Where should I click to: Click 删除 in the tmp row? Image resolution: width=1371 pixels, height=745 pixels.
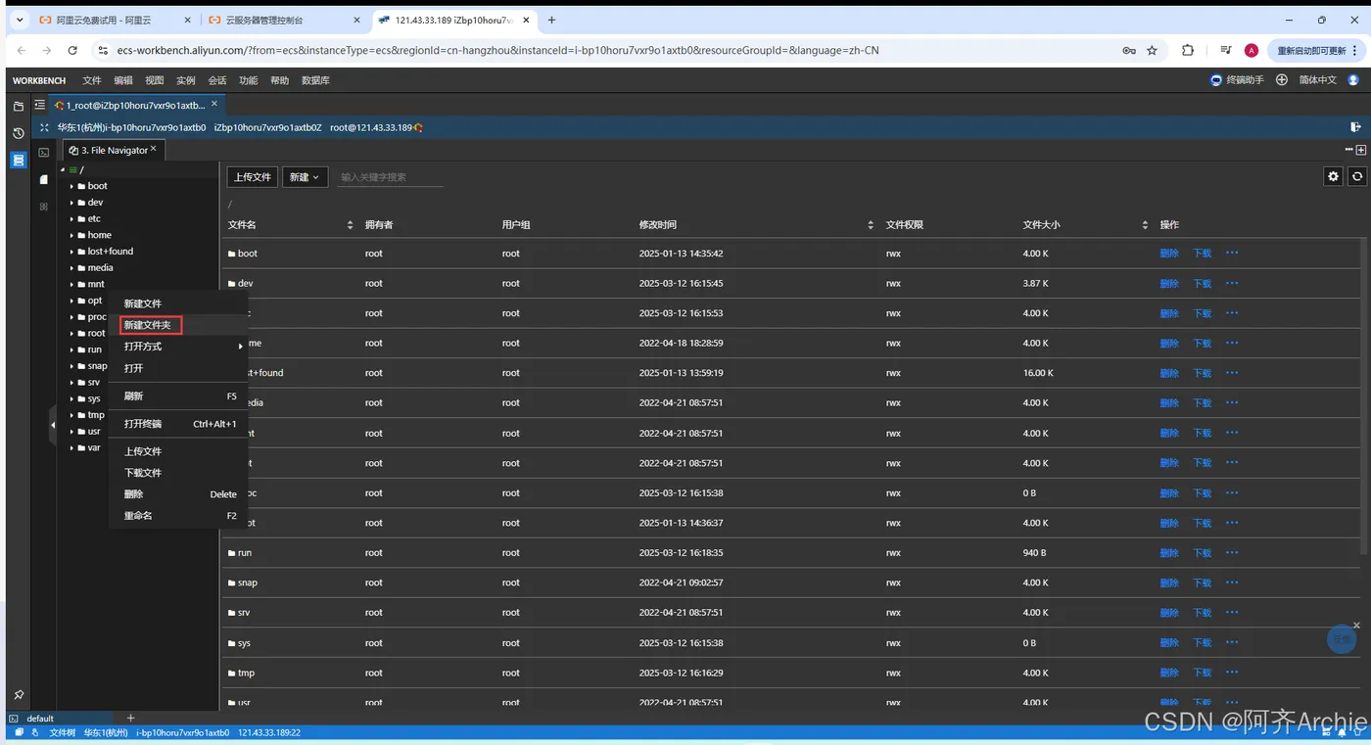(x=1169, y=674)
